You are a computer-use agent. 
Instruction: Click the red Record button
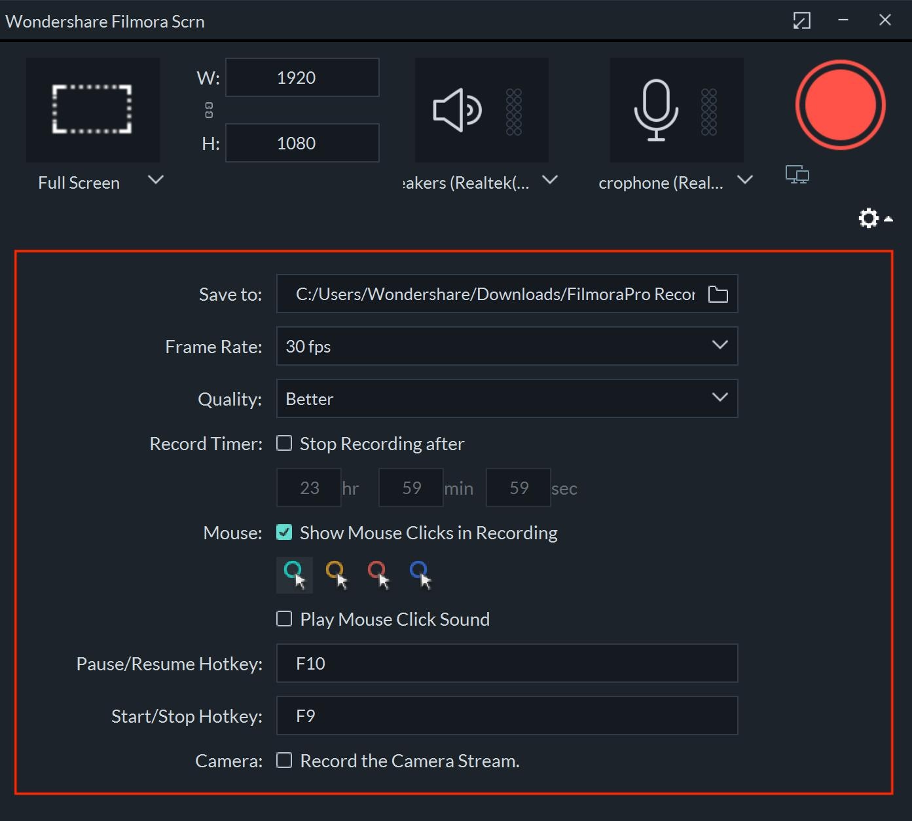pos(840,105)
